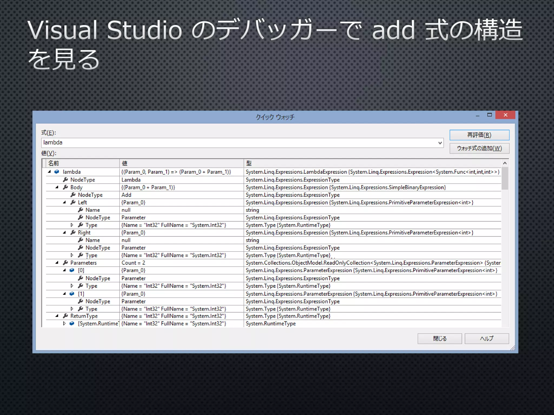Viewport: 554px width, 415px height.
Task: Click the blue cube icon beside [1]
Action: point(72,294)
